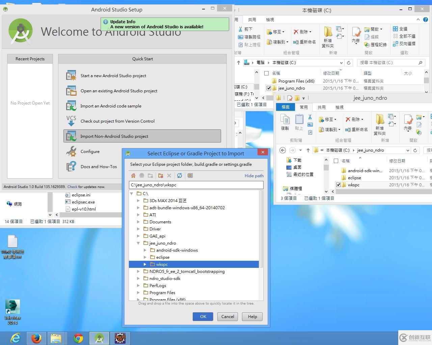Expand the wkspc tree node

145,264
